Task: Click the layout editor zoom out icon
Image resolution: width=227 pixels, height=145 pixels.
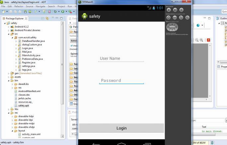Action: click(197, 40)
